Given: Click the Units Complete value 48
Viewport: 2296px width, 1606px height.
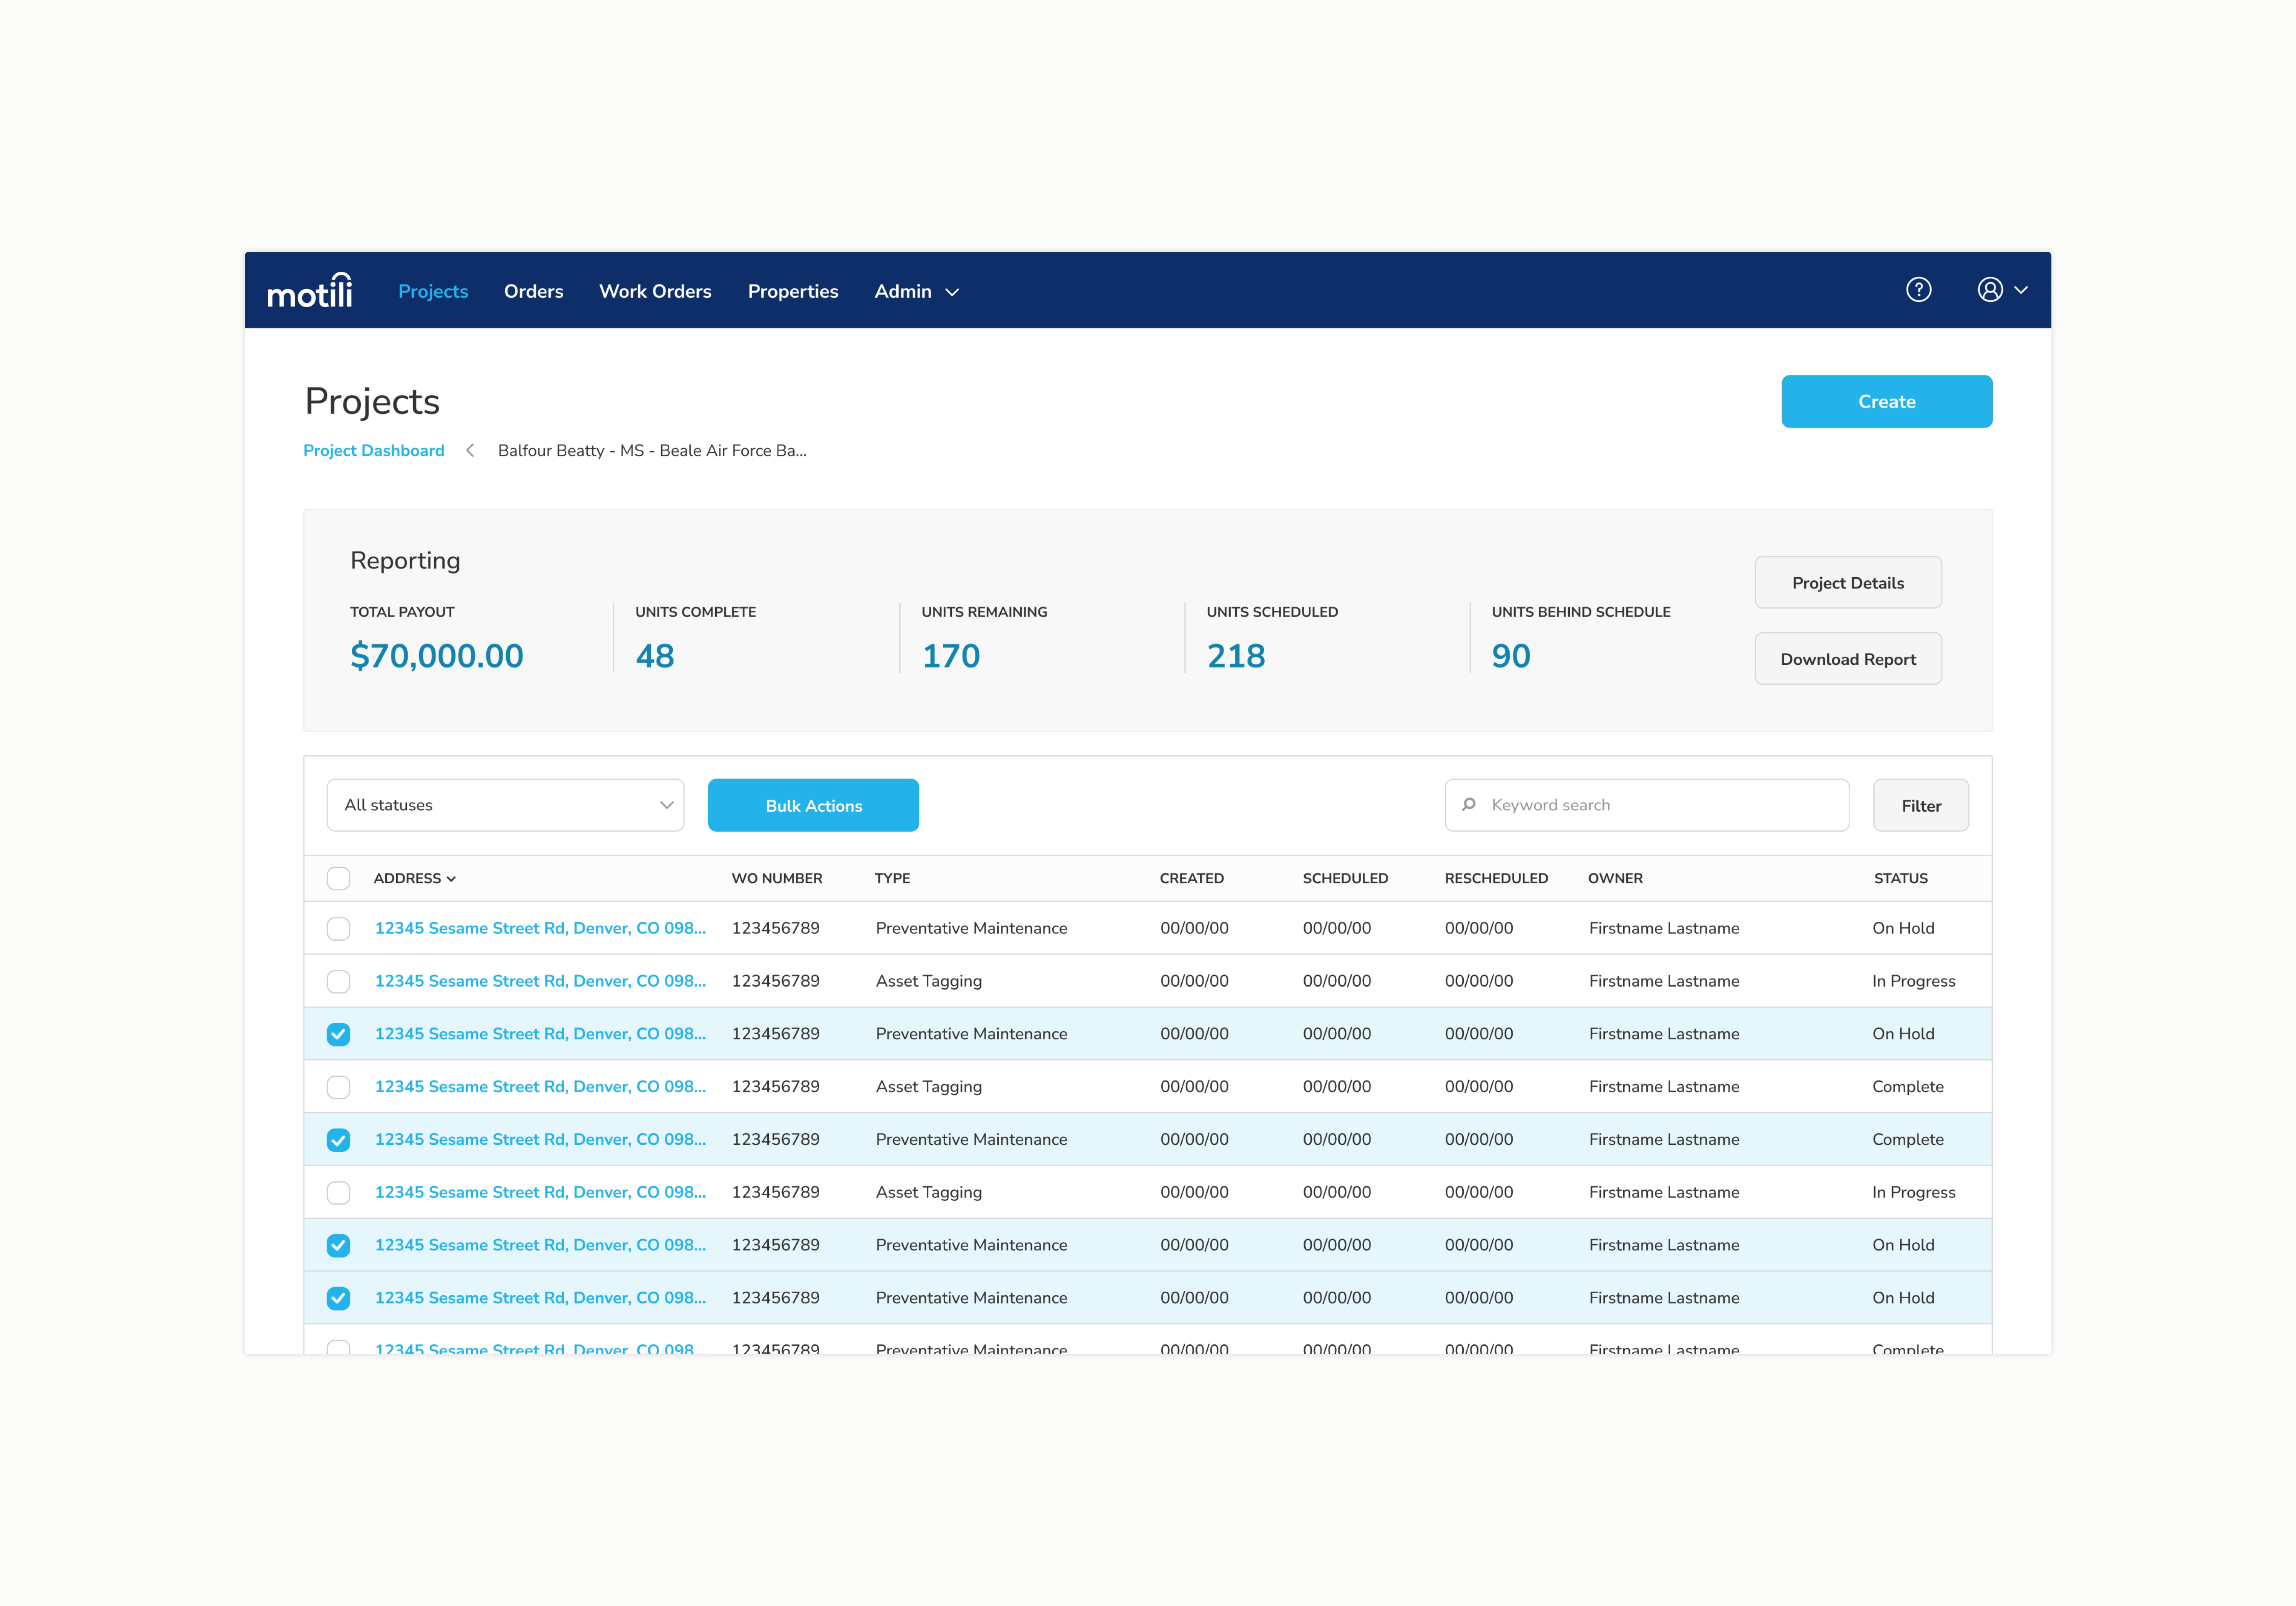Looking at the screenshot, I should [655, 656].
